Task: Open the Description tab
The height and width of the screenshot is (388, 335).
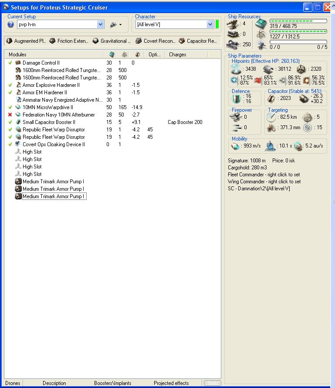Action: [x=54, y=383]
